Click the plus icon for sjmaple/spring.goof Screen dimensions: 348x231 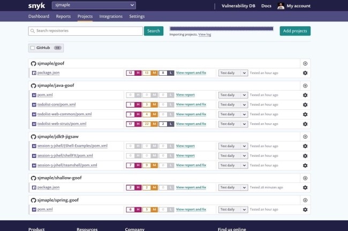coord(305,200)
